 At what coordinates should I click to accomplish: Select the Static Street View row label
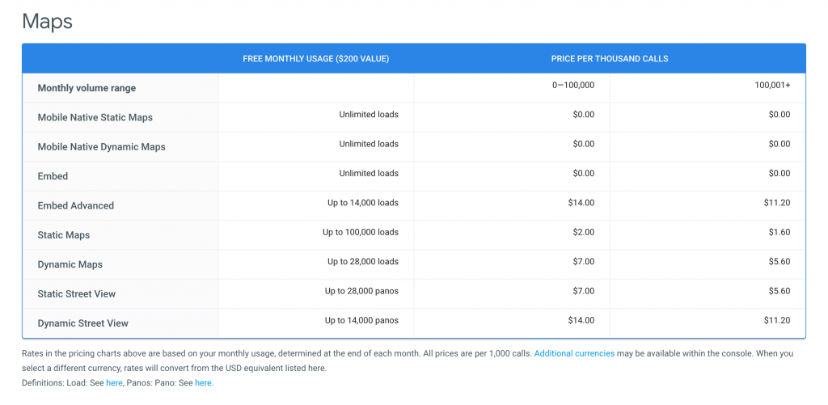[x=77, y=293]
